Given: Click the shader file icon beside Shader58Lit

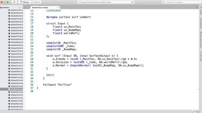Looking at the screenshot, I should click(9, 104).
